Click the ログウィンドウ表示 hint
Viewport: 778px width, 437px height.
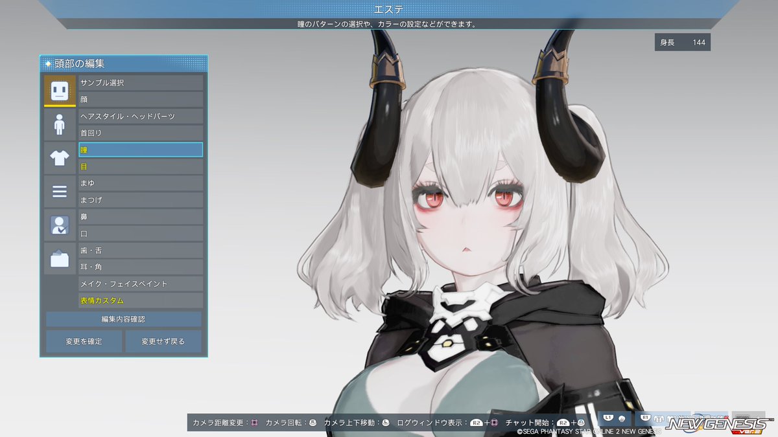447,423
